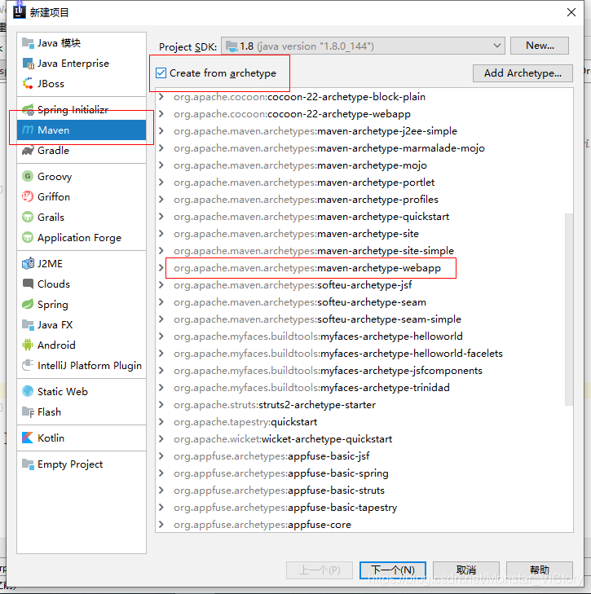Uncheck Create from archetype checkbox
The width and height of the screenshot is (591, 594).
point(161,73)
